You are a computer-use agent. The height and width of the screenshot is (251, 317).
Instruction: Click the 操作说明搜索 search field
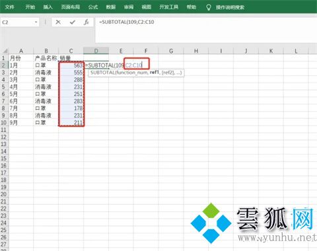[x=230, y=7]
